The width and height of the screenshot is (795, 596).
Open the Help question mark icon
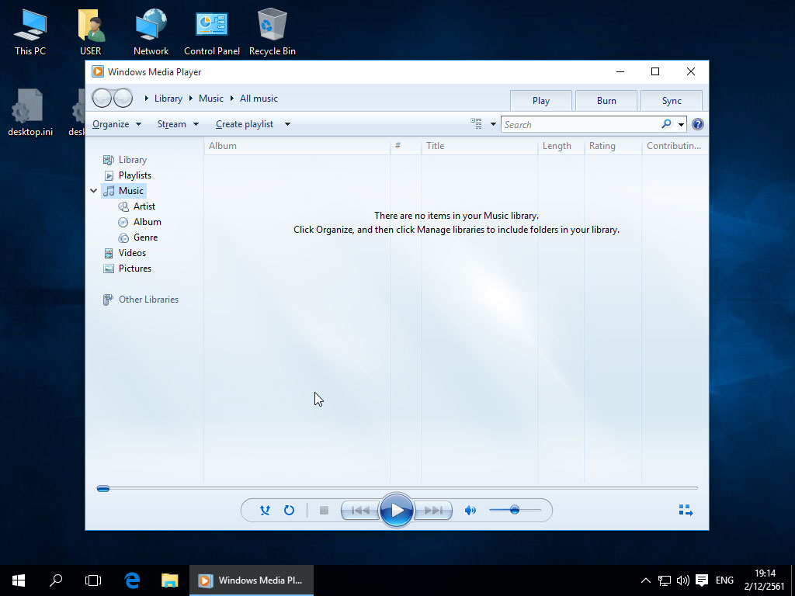pyautogui.click(x=697, y=124)
